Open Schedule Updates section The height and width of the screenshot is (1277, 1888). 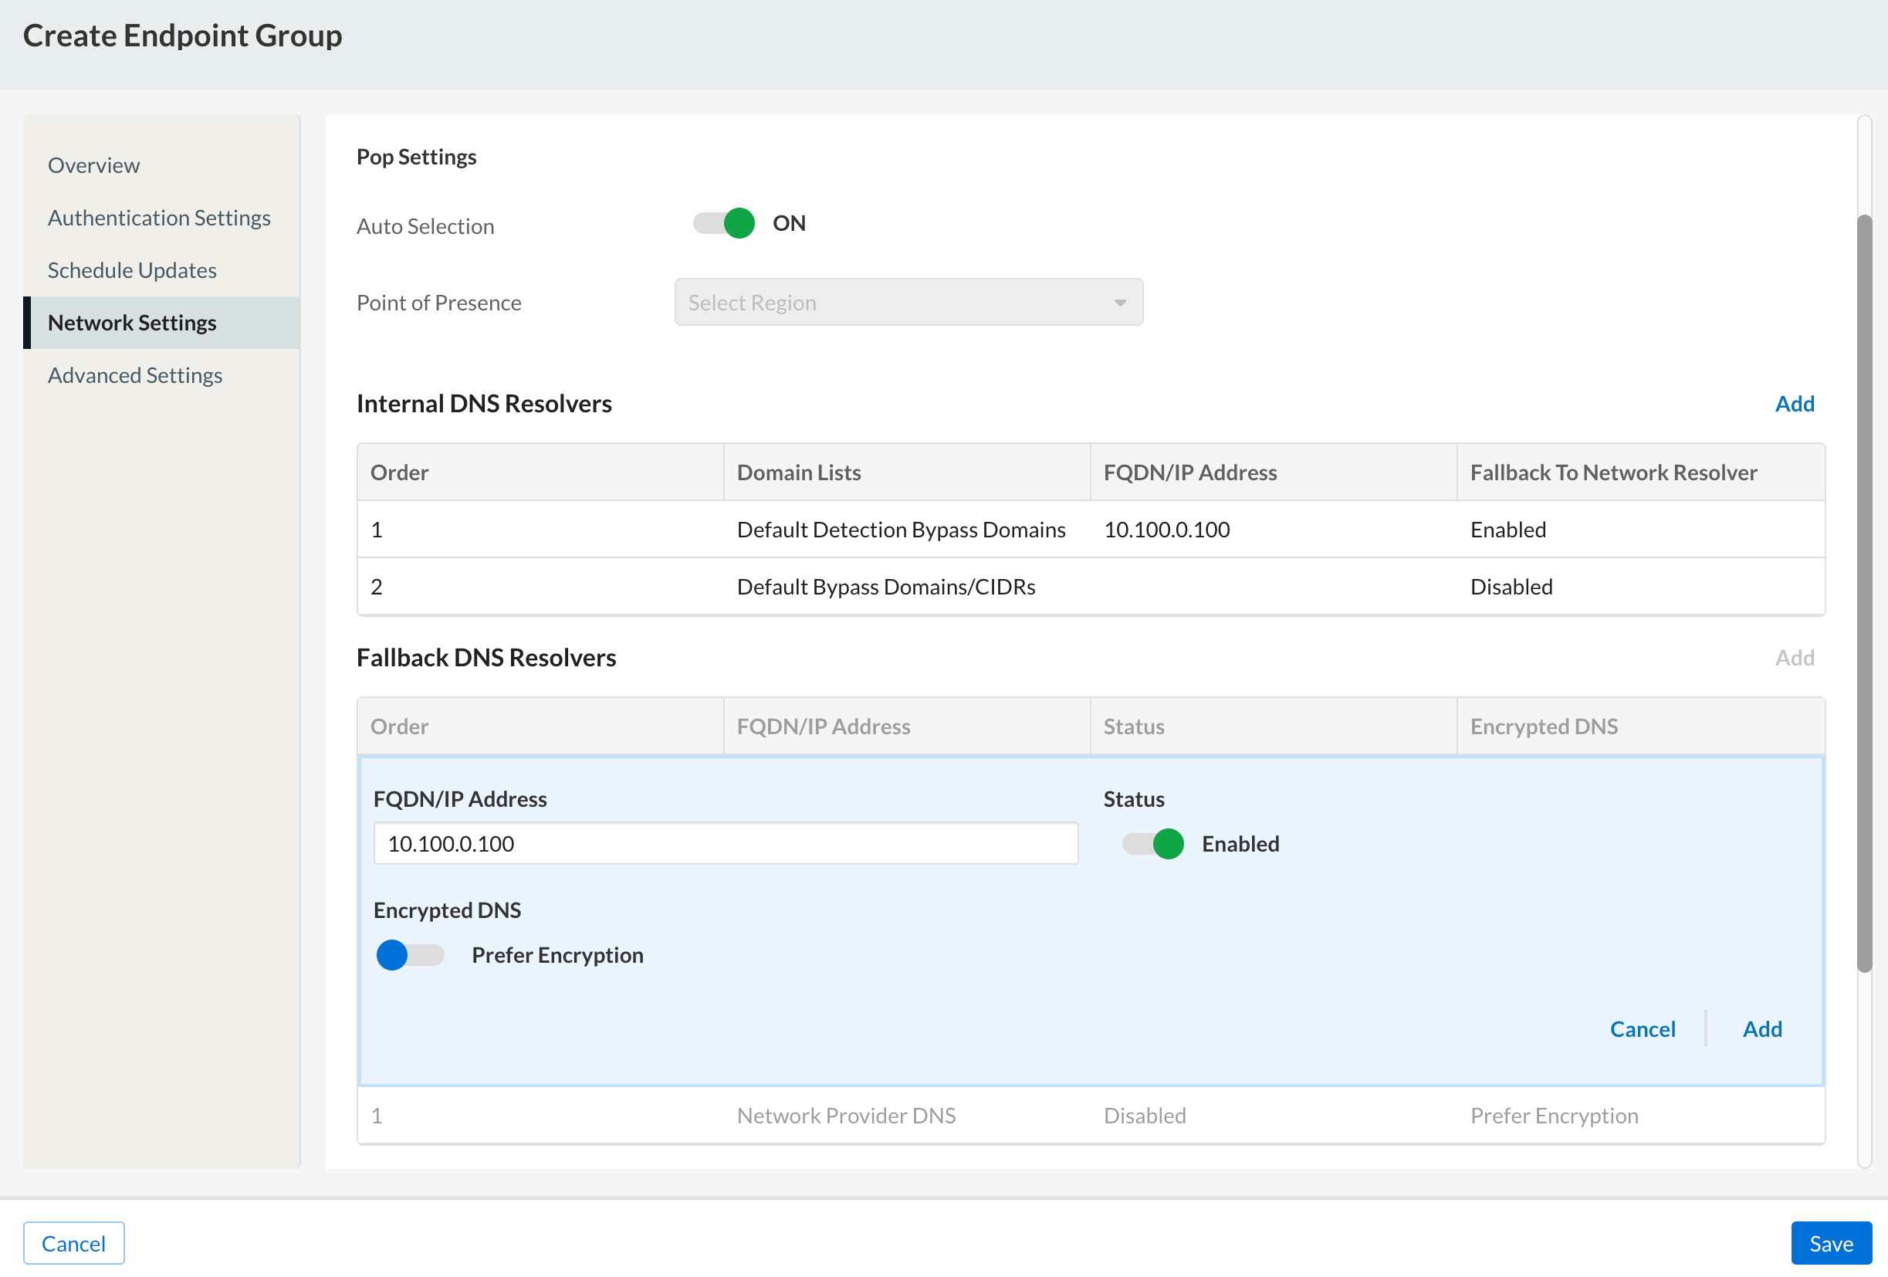(133, 269)
